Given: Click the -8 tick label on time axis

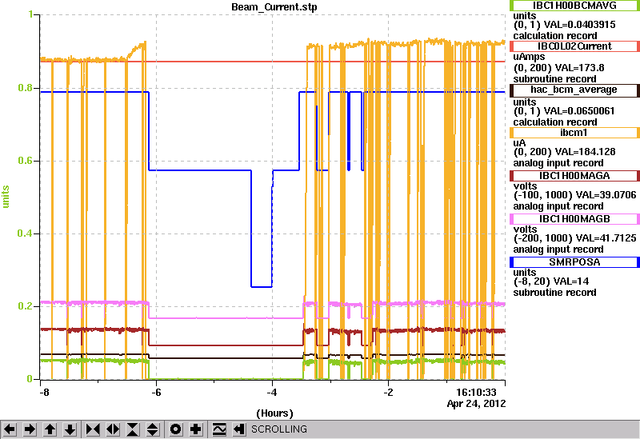Looking at the screenshot, I should click(44, 393).
